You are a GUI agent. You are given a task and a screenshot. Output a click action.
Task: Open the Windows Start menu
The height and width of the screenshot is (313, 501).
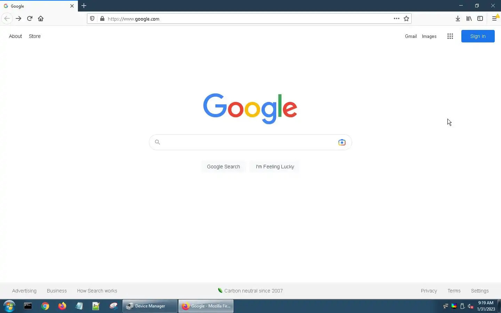click(x=9, y=306)
